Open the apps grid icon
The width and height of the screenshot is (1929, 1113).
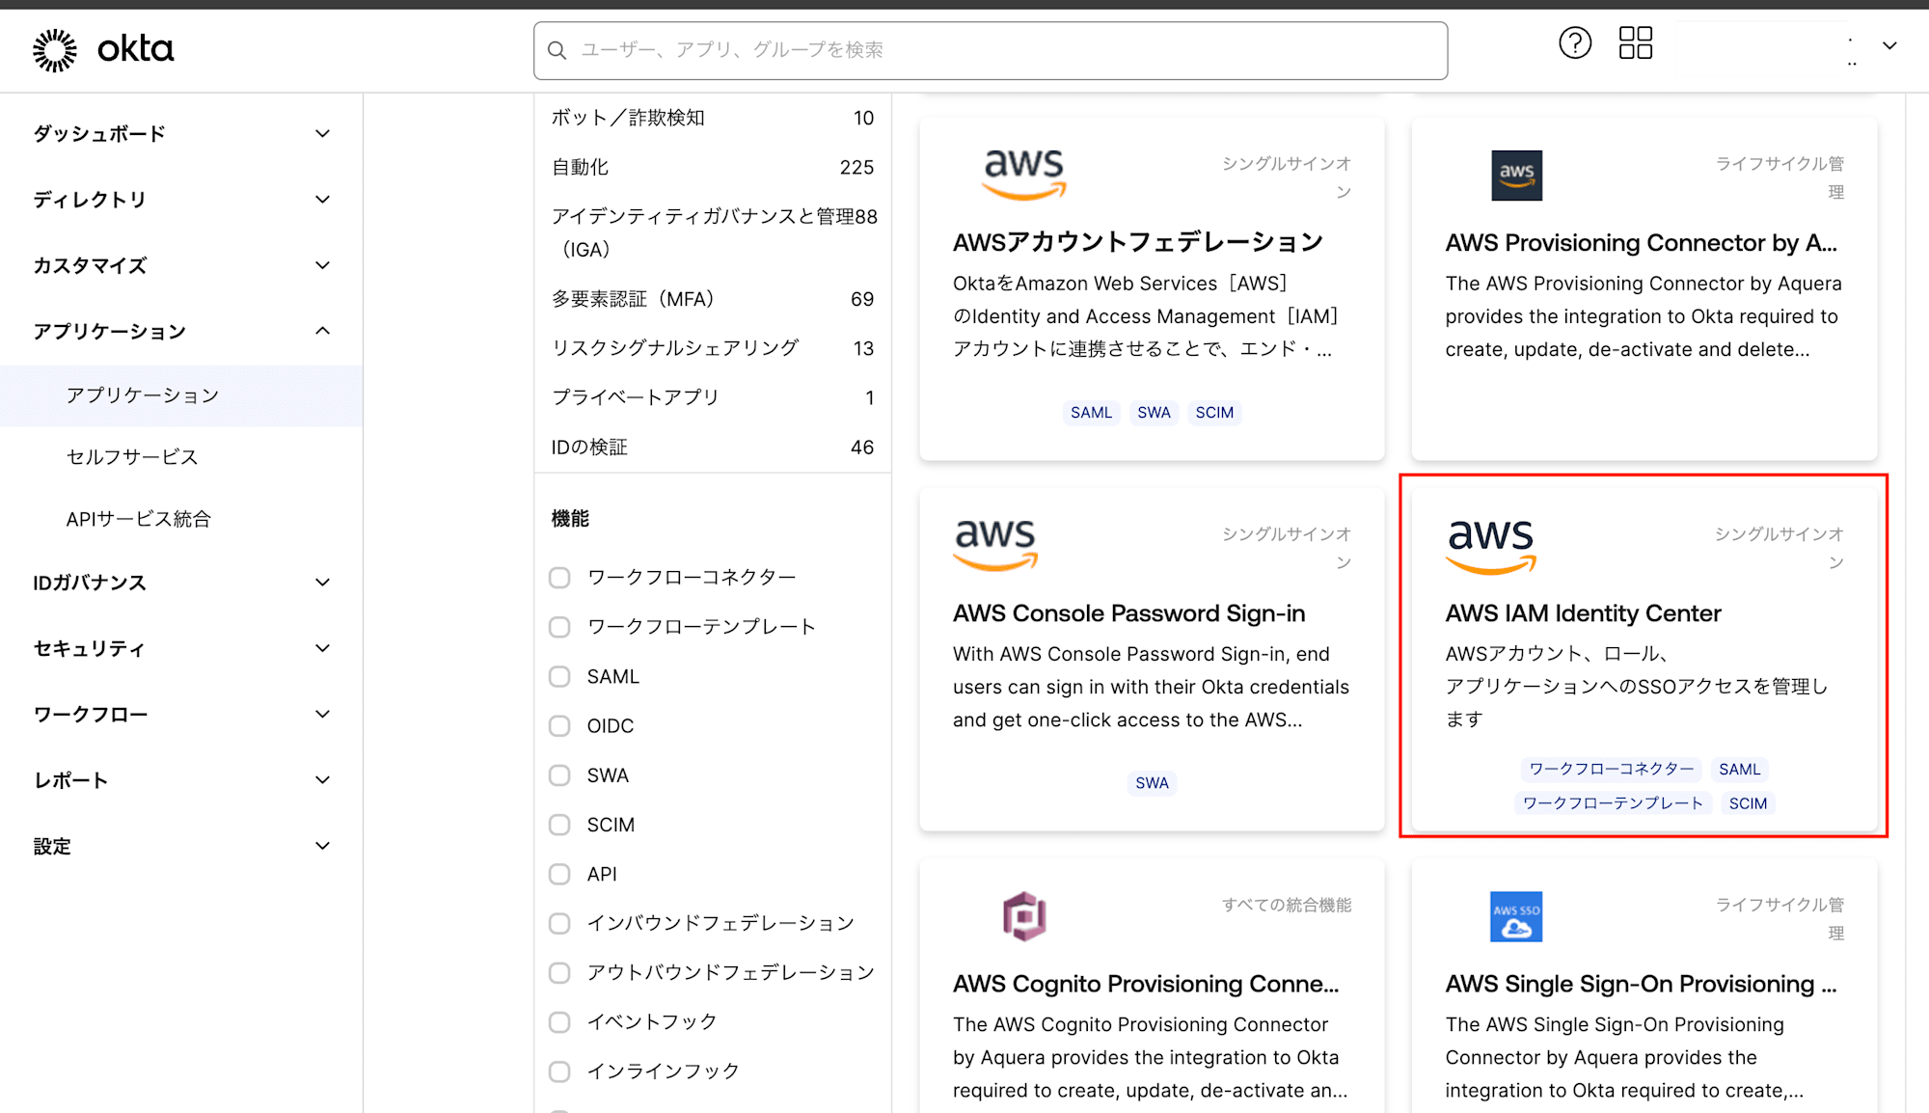tap(1636, 43)
